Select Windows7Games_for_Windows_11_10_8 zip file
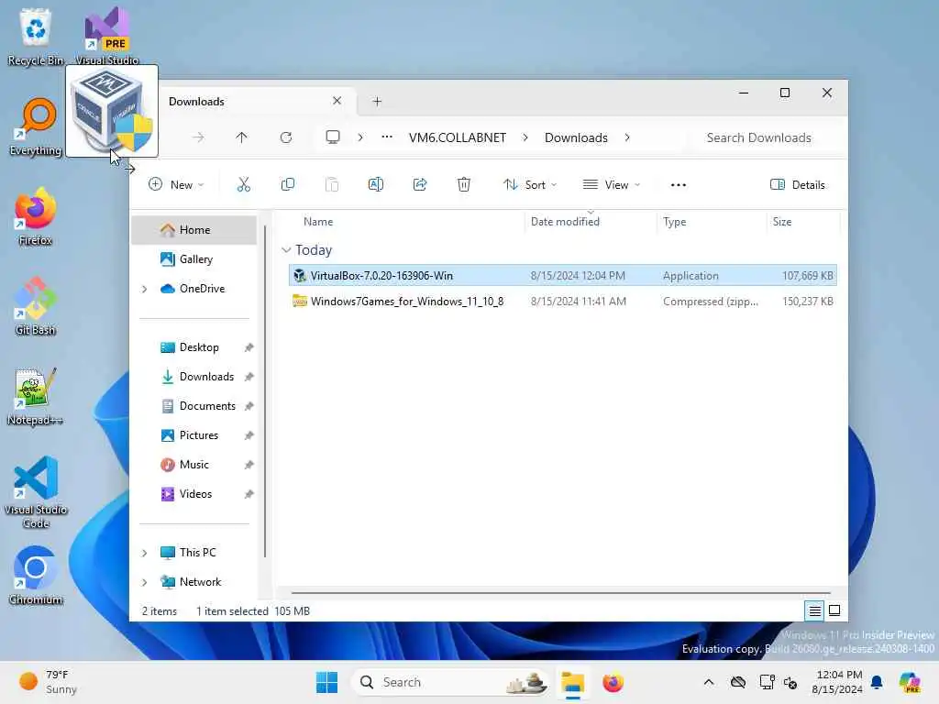The image size is (939, 704). [x=563, y=301]
